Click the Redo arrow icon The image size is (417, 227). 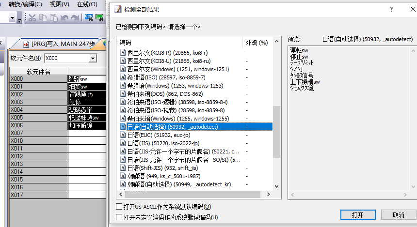(75, 18)
